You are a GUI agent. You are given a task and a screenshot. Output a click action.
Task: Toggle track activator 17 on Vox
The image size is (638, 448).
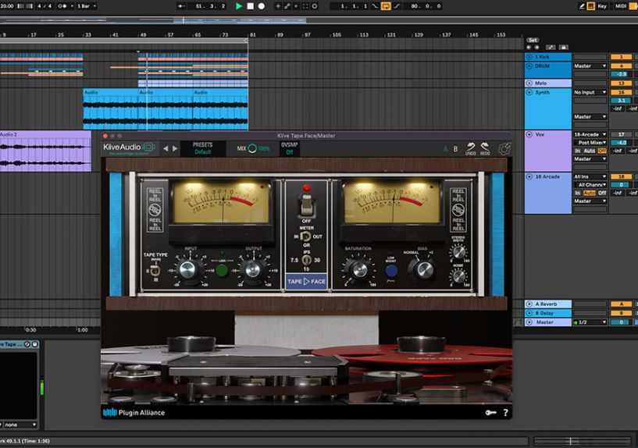[x=621, y=134]
